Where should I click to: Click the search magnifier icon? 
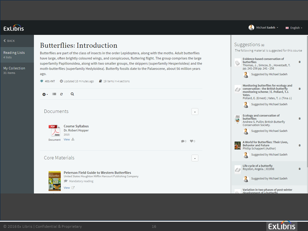(72, 94)
